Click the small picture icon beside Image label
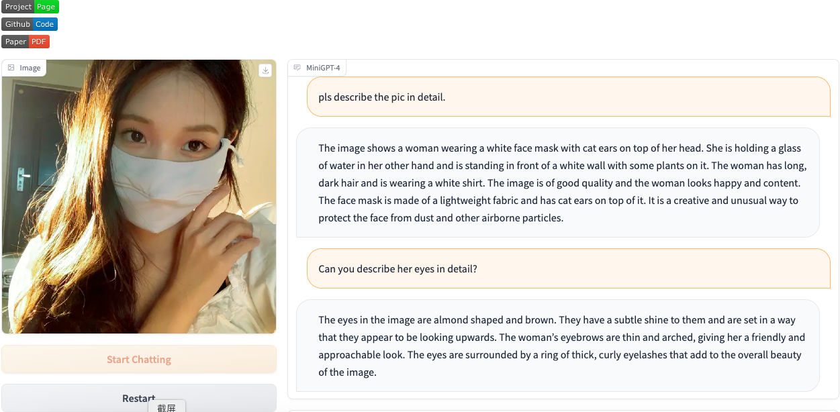The height and width of the screenshot is (412, 840). (x=11, y=68)
